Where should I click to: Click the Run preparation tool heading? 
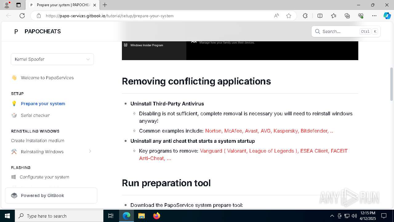click(x=166, y=183)
